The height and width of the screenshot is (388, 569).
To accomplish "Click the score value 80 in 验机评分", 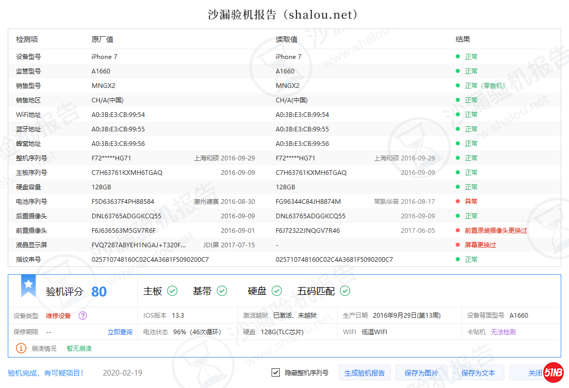I will point(98,291).
